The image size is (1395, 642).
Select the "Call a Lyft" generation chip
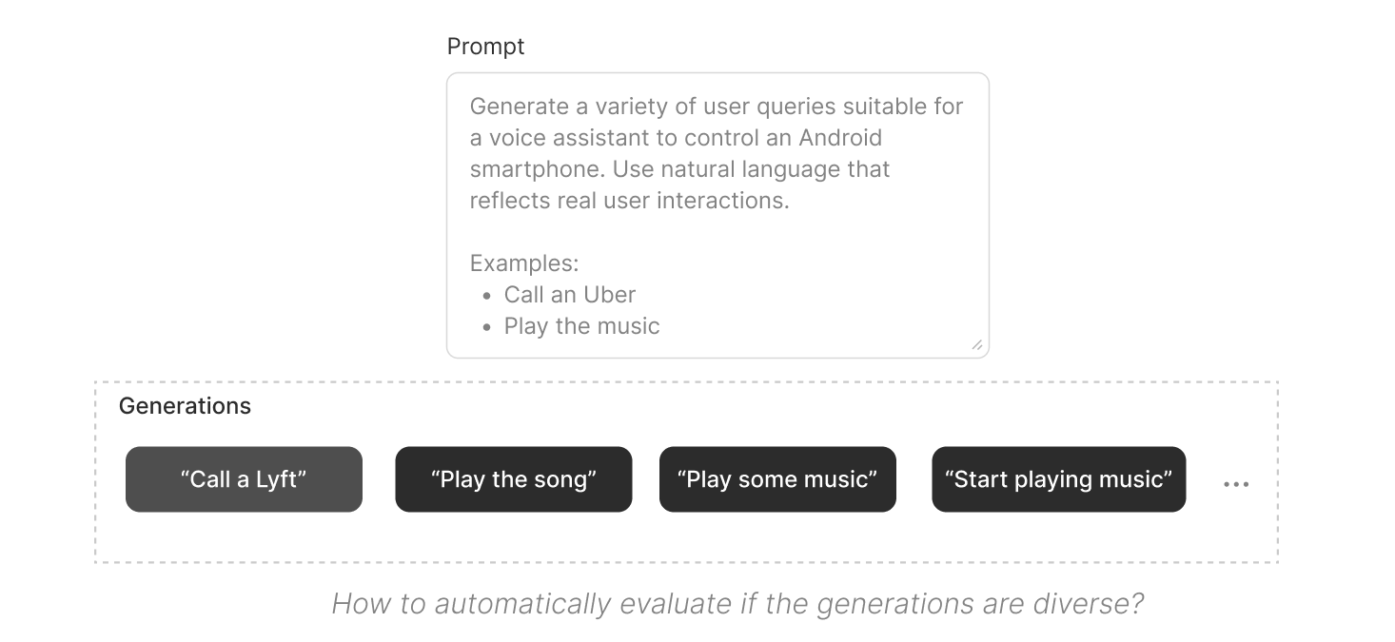244,479
